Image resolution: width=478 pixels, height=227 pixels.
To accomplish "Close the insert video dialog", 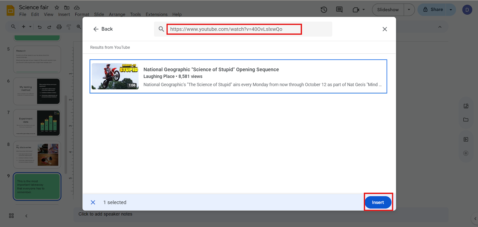I will (x=385, y=29).
